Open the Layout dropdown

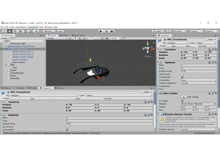click(x=212, y=31)
